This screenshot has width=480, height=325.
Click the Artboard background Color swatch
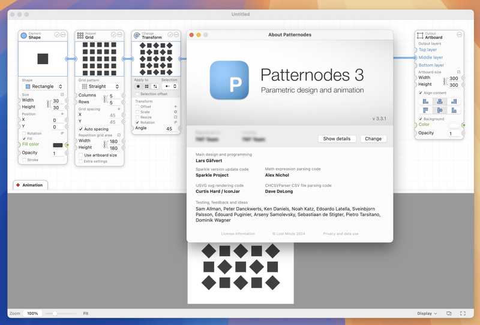454,125
